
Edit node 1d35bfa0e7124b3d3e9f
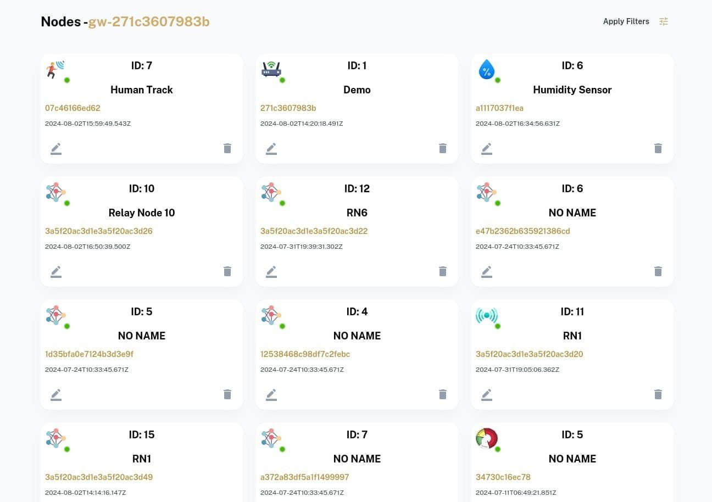pyautogui.click(x=56, y=394)
